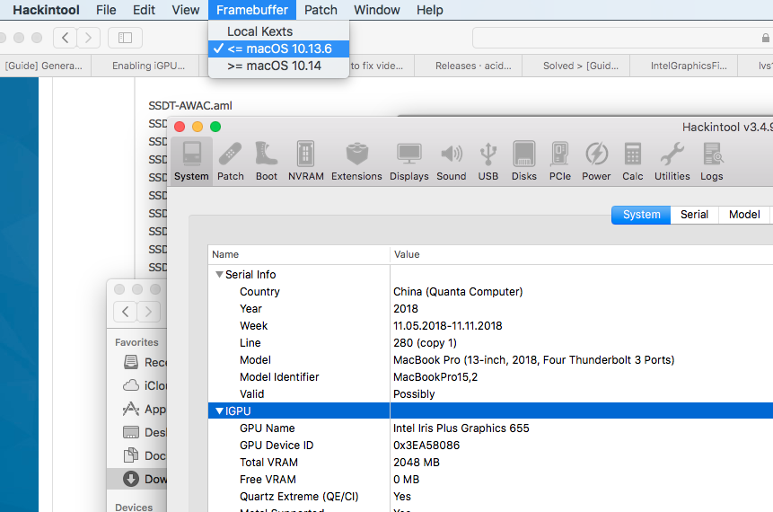
Task: Open the Boot toolbar section
Action: (267, 162)
